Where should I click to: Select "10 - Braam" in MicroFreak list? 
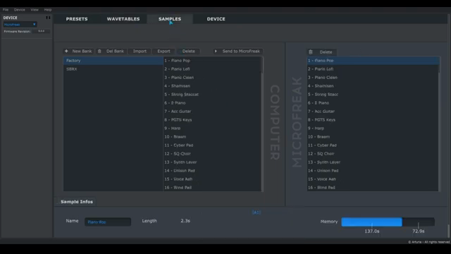(373, 137)
